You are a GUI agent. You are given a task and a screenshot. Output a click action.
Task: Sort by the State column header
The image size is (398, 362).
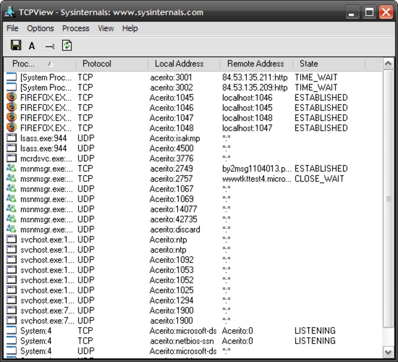click(308, 64)
